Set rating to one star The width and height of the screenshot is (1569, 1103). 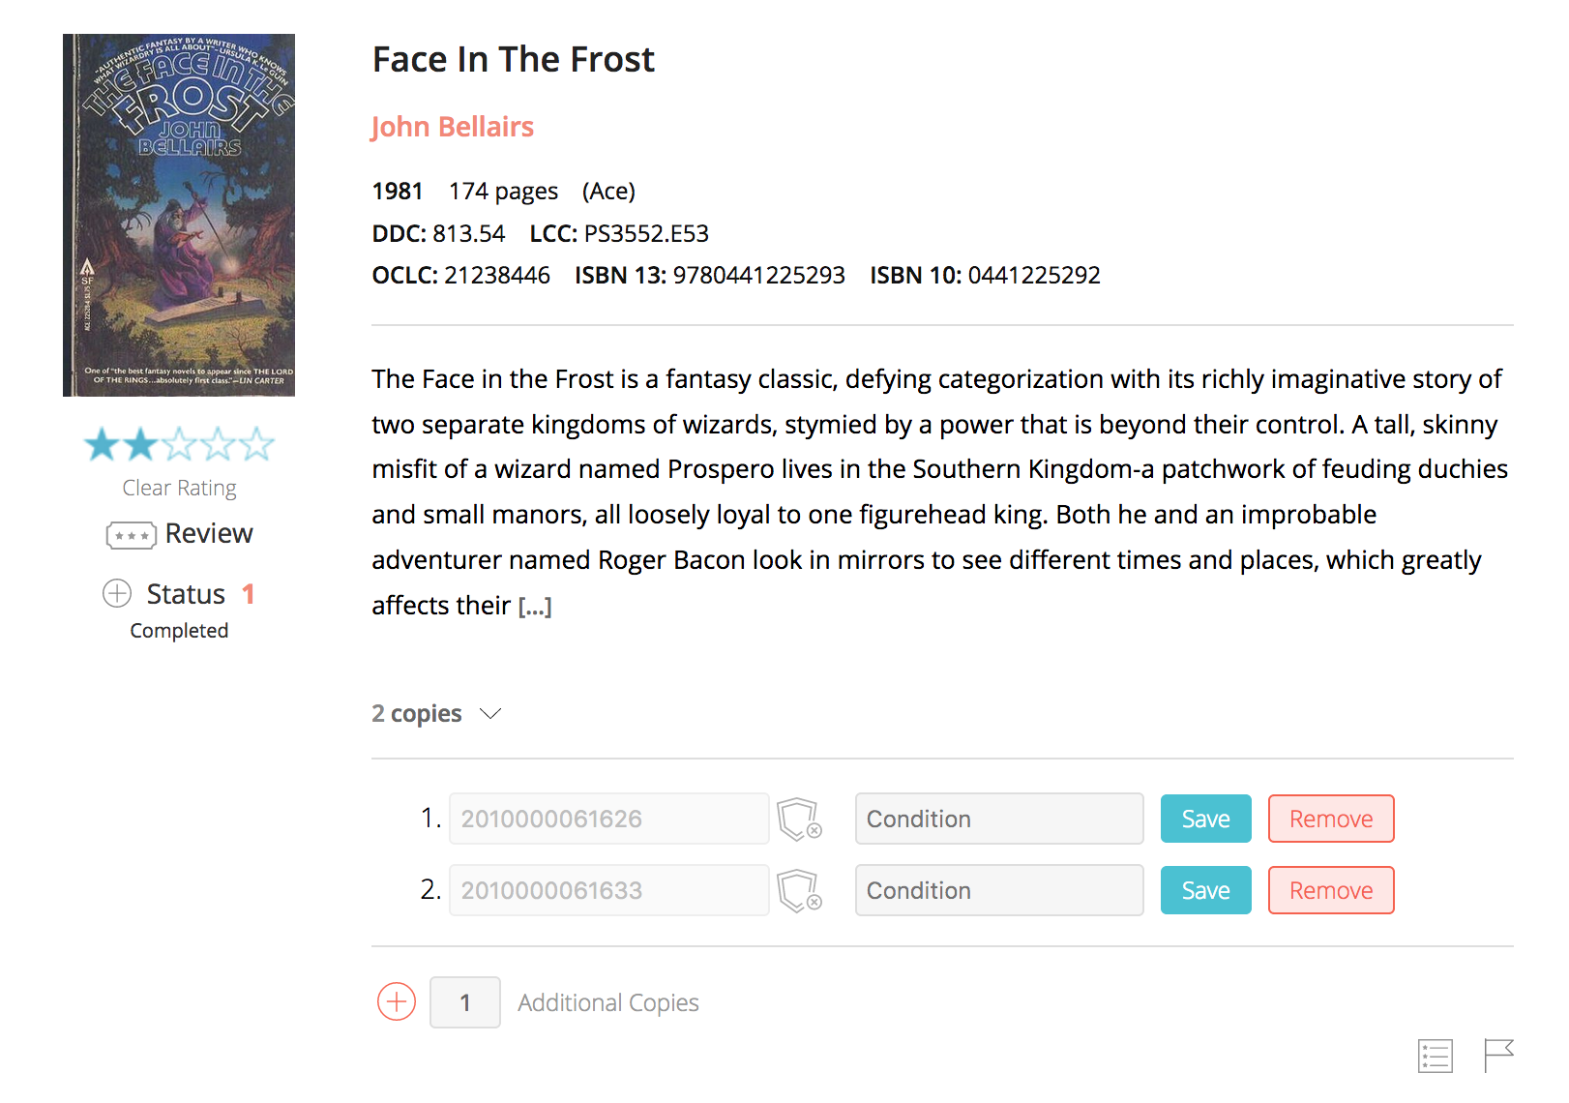[102, 444]
